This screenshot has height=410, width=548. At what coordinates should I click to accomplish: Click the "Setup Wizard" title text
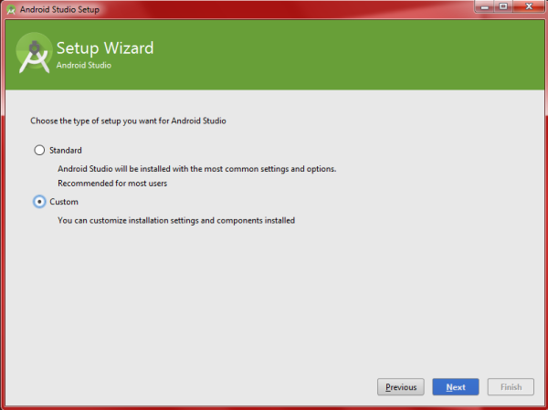click(105, 48)
